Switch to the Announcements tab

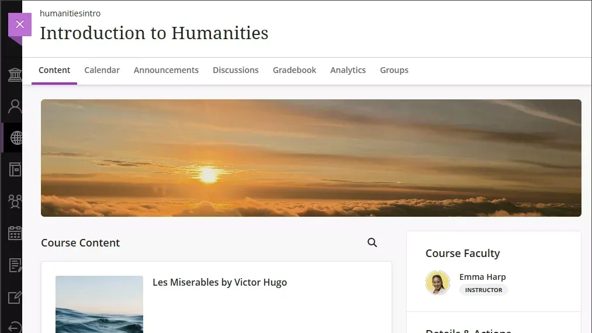(x=166, y=70)
